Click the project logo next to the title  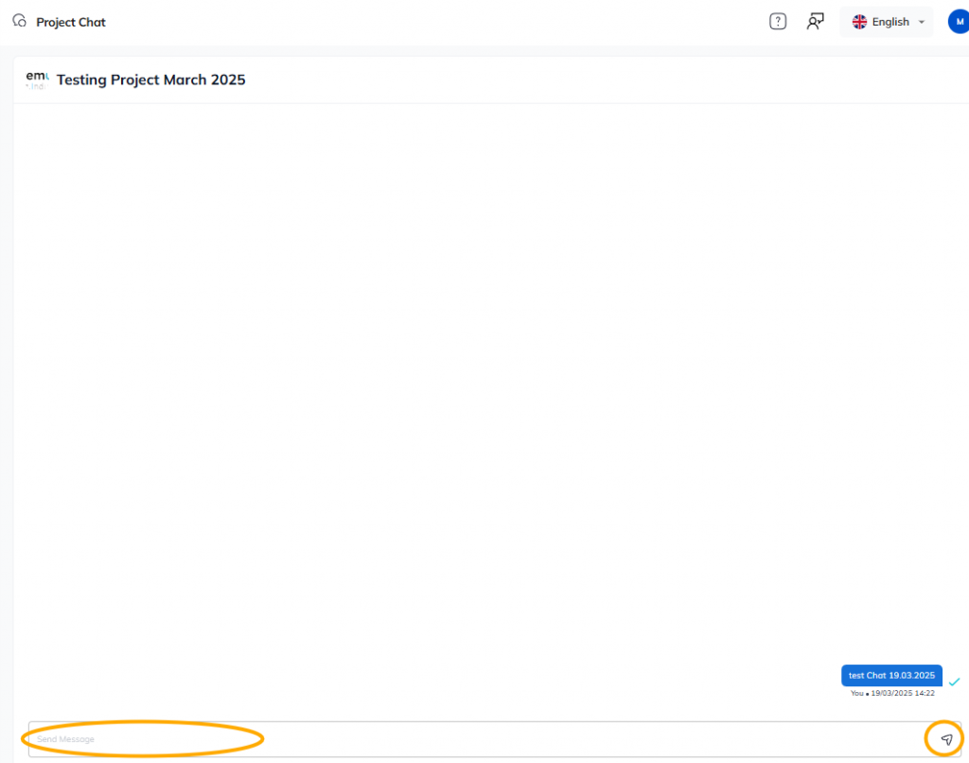37,80
